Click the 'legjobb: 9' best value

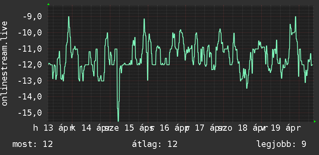coord(281,144)
